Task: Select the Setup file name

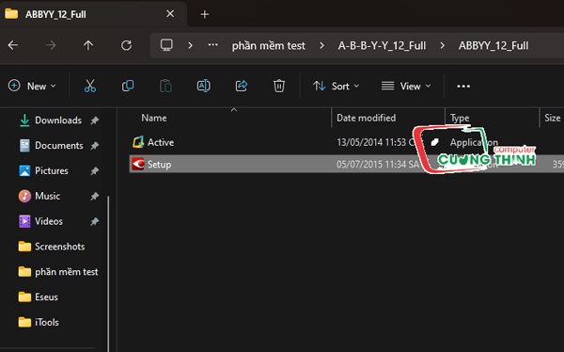Action: click(x=159, y=165)
